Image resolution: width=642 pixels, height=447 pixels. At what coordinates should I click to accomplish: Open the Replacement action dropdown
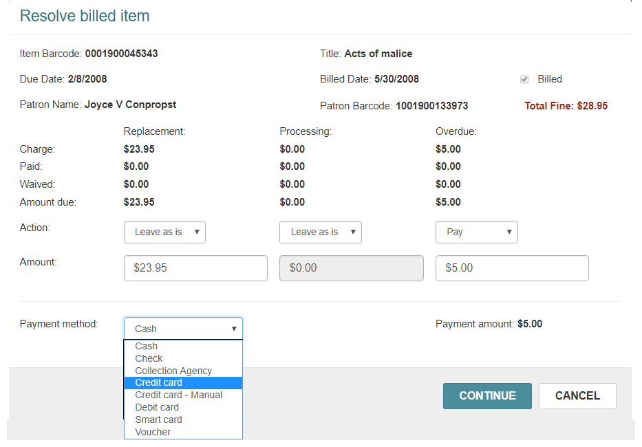[x=164, y=232]
